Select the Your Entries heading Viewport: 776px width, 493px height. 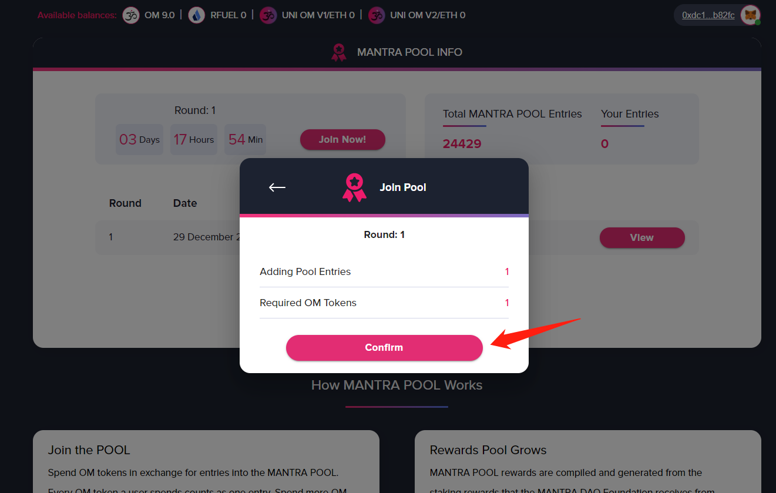click(630, 114)
